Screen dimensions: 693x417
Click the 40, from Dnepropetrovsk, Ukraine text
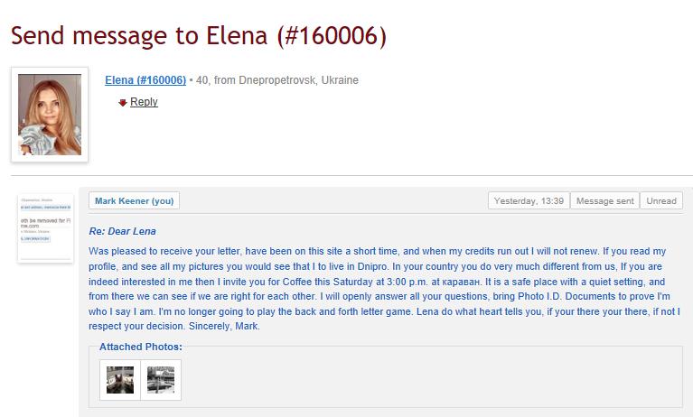[277, 80]
